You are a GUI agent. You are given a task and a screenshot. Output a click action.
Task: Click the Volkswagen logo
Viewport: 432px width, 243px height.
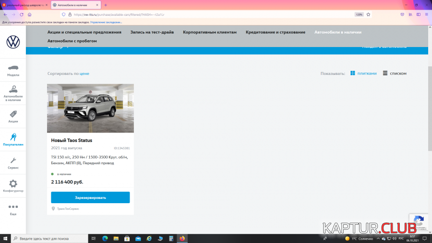pos(13,42)
